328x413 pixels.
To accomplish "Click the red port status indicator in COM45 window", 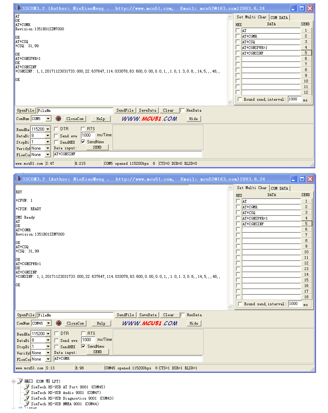I will 59,323.
